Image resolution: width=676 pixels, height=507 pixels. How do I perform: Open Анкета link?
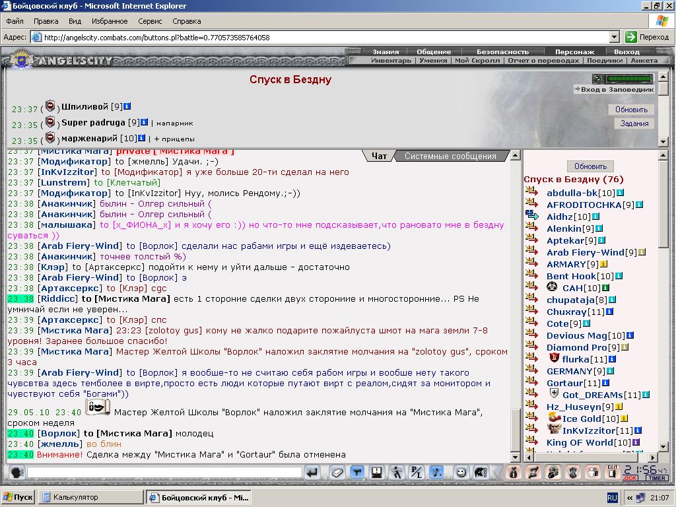tap(644, 60)
